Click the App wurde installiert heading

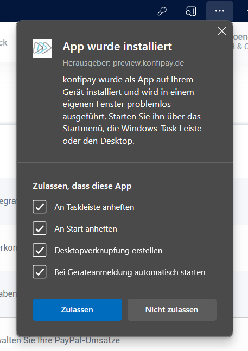point(117,47)
